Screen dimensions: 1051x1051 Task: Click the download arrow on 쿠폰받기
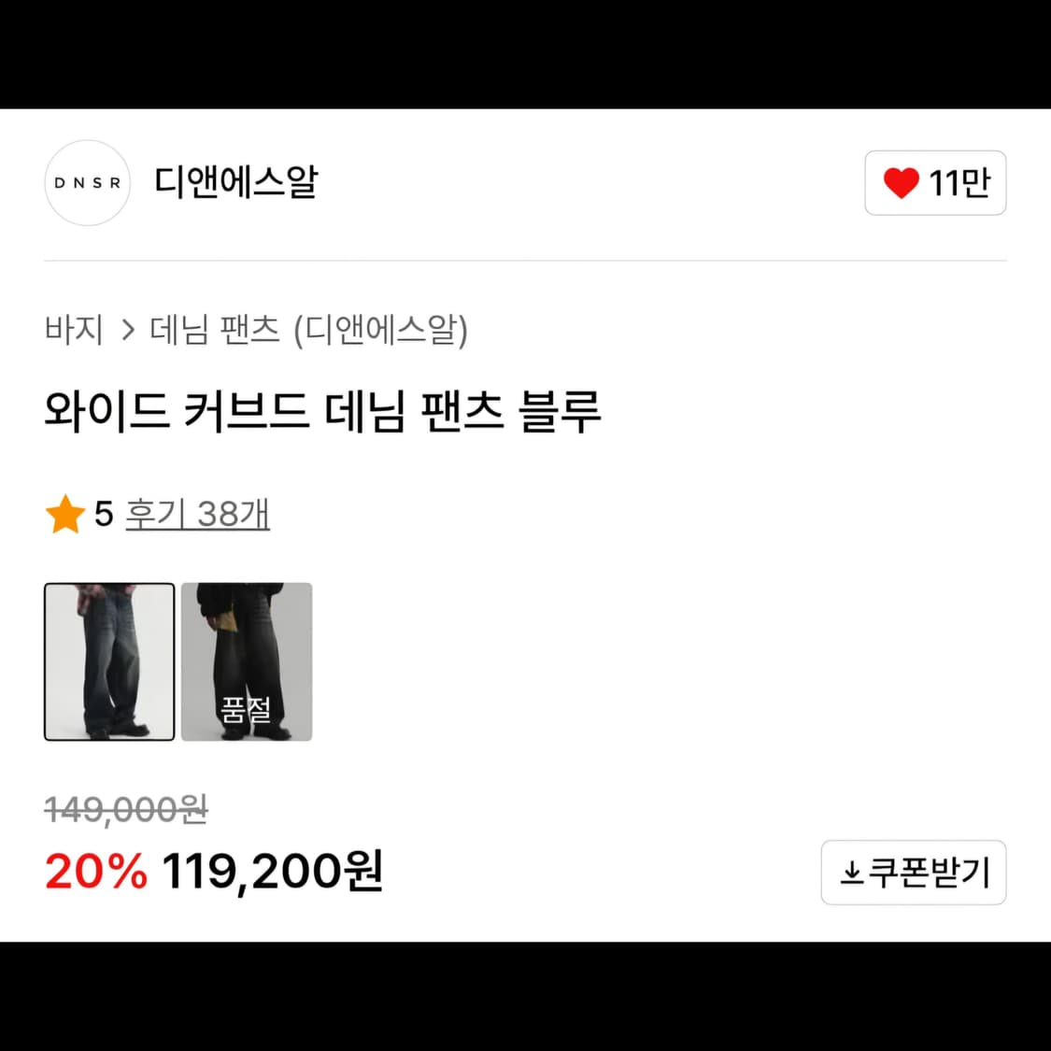851,873
